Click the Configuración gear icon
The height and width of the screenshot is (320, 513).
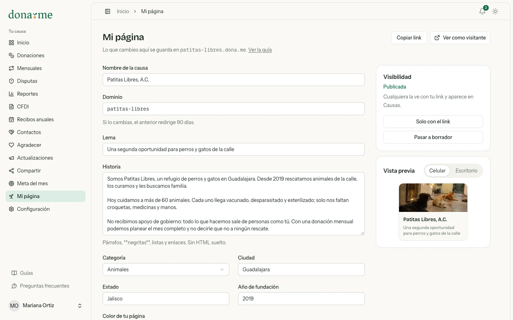coord(11,209)
